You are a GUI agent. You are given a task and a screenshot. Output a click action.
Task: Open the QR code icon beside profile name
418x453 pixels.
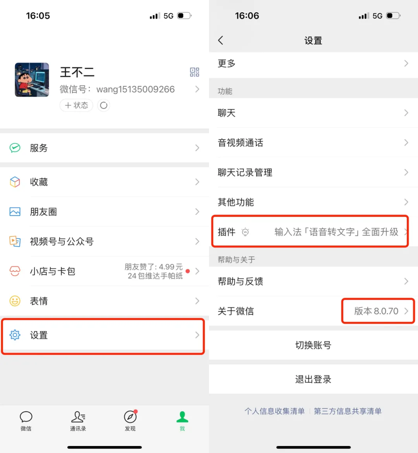tap(194, 72)
